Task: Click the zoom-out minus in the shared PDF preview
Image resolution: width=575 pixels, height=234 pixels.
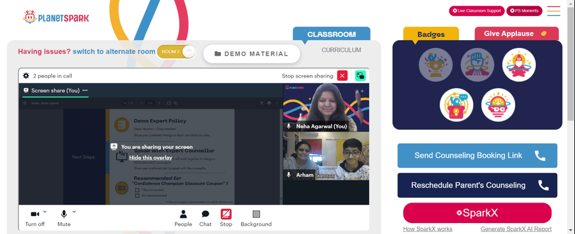Action: [141, 103]
